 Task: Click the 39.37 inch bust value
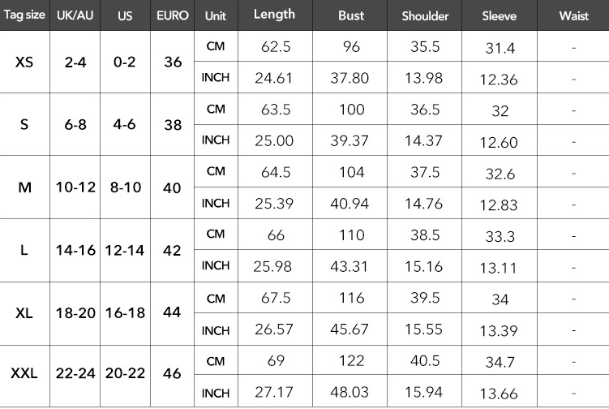(350, 140)
